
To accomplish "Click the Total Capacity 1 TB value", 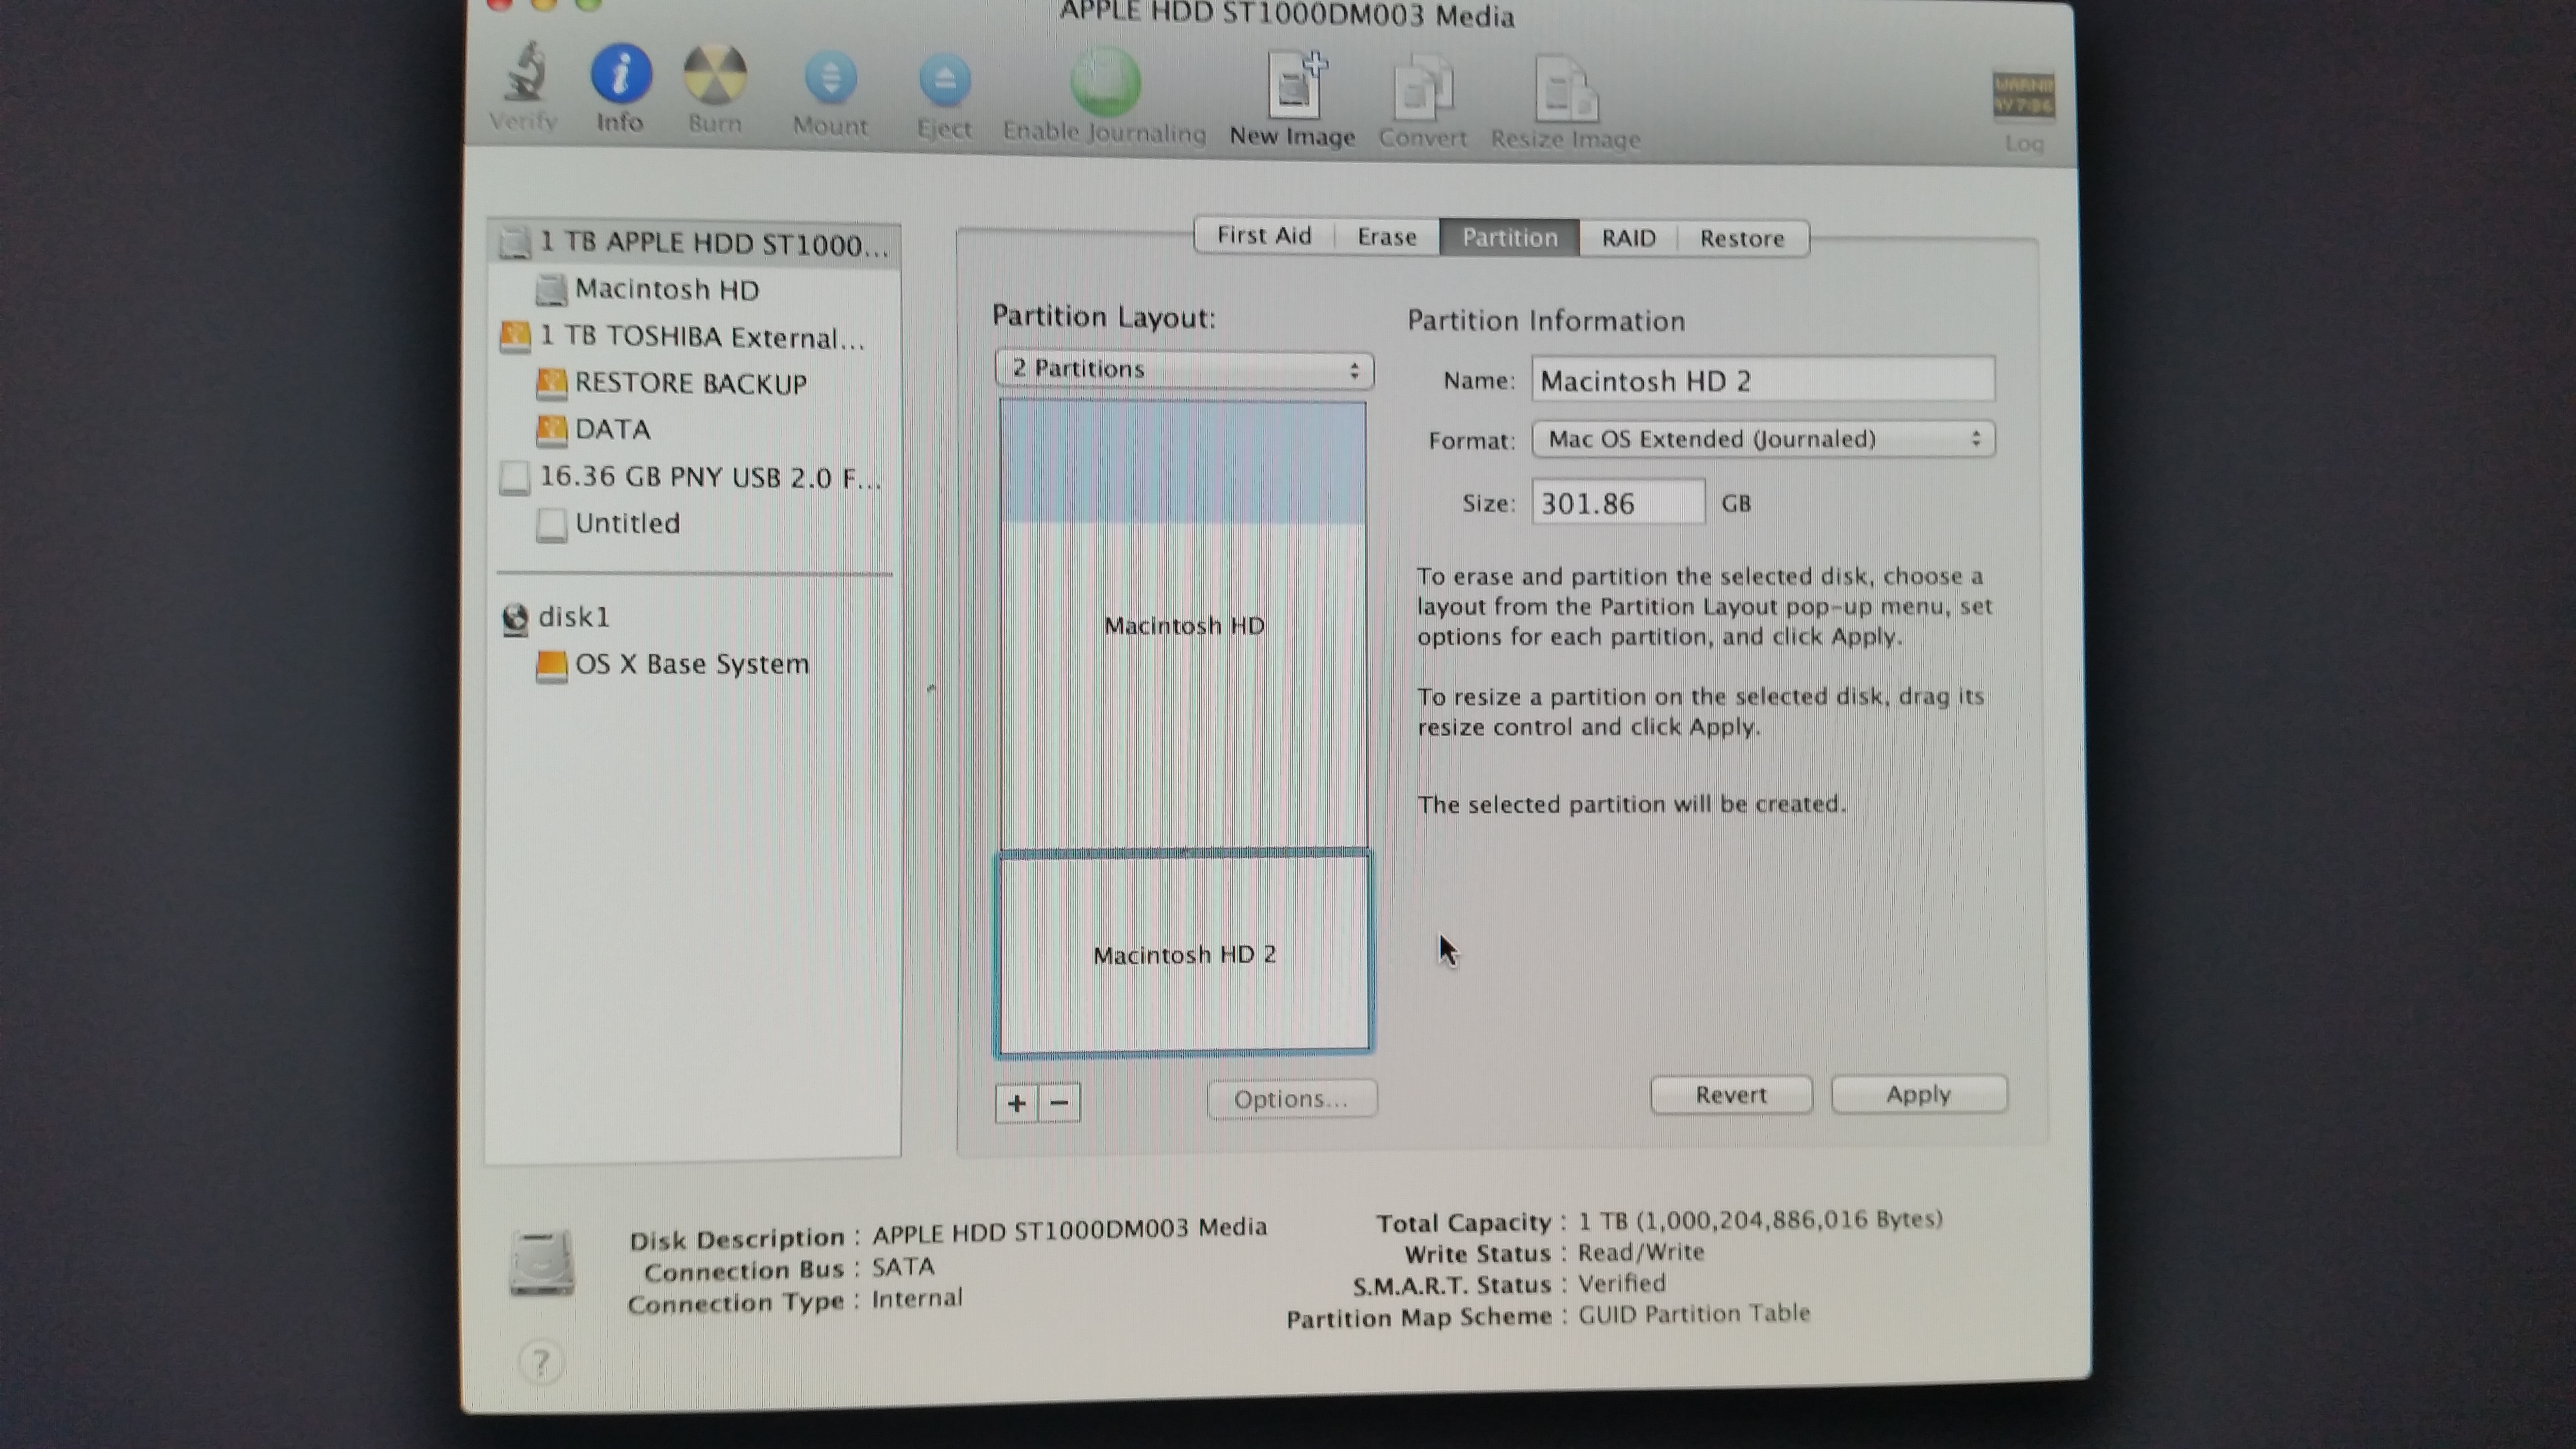I will (x=1760, y=1220).
